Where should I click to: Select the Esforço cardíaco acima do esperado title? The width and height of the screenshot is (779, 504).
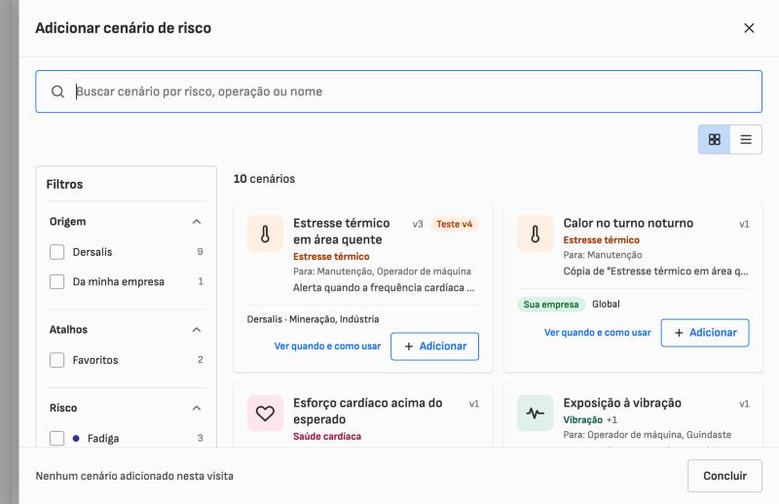pyautogui.click(x=368, y=412)
